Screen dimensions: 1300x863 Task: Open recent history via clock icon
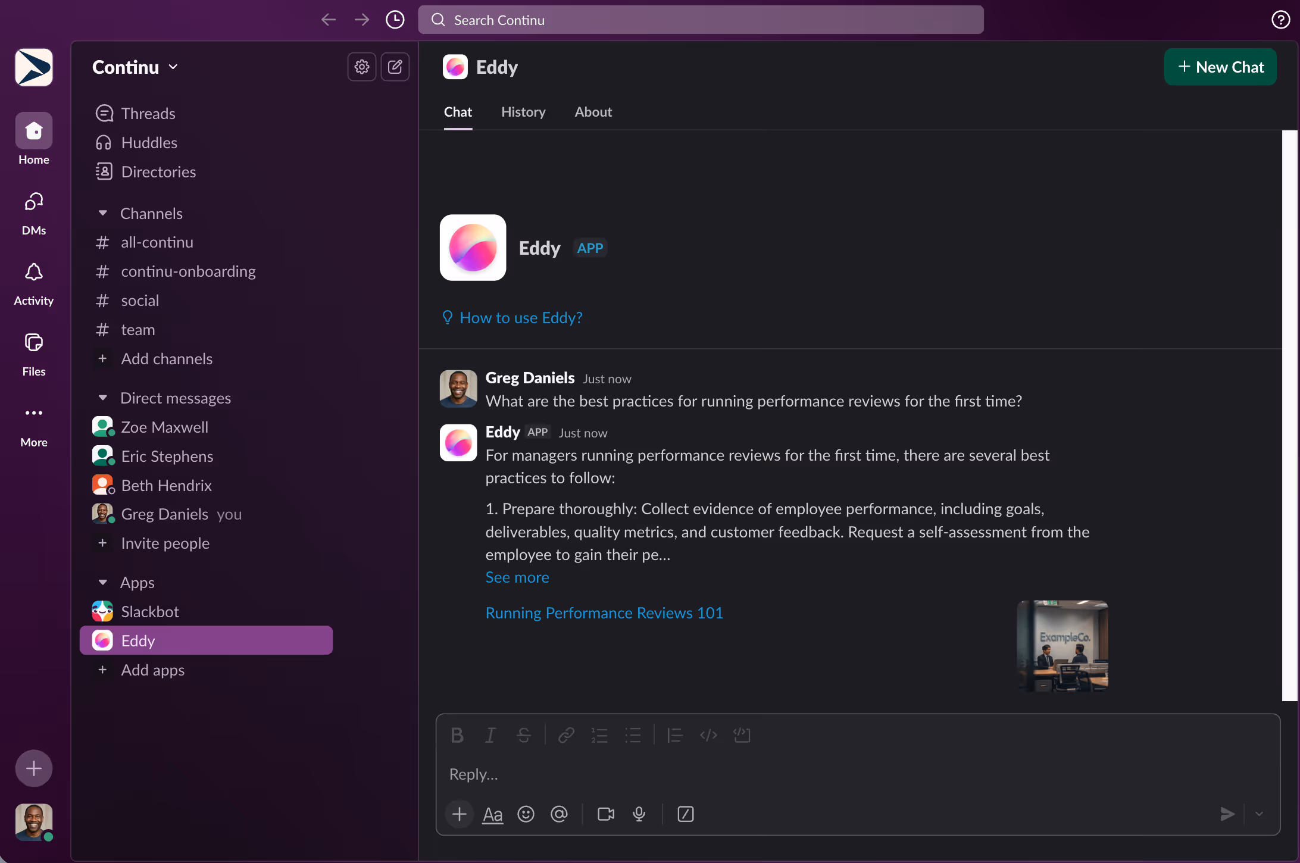click(395, 19)
